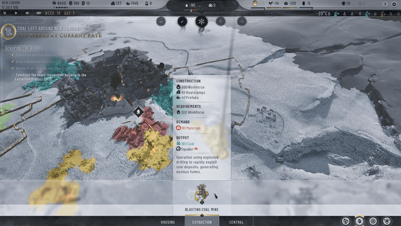This screenshot has height=226, width=401.
Task: Pause the game with the pause button
Action: [5, 13]
